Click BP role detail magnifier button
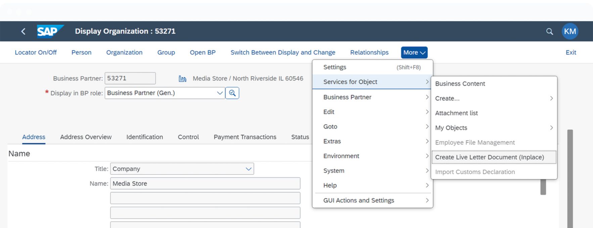593x228 pixels. (232, 93)
